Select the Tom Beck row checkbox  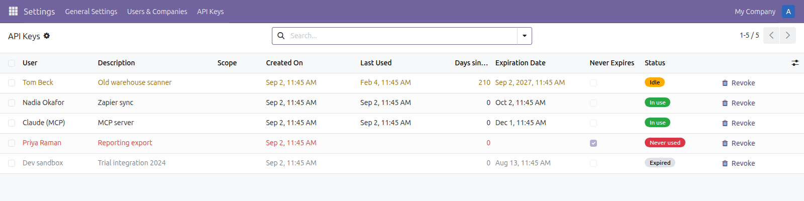12,83
